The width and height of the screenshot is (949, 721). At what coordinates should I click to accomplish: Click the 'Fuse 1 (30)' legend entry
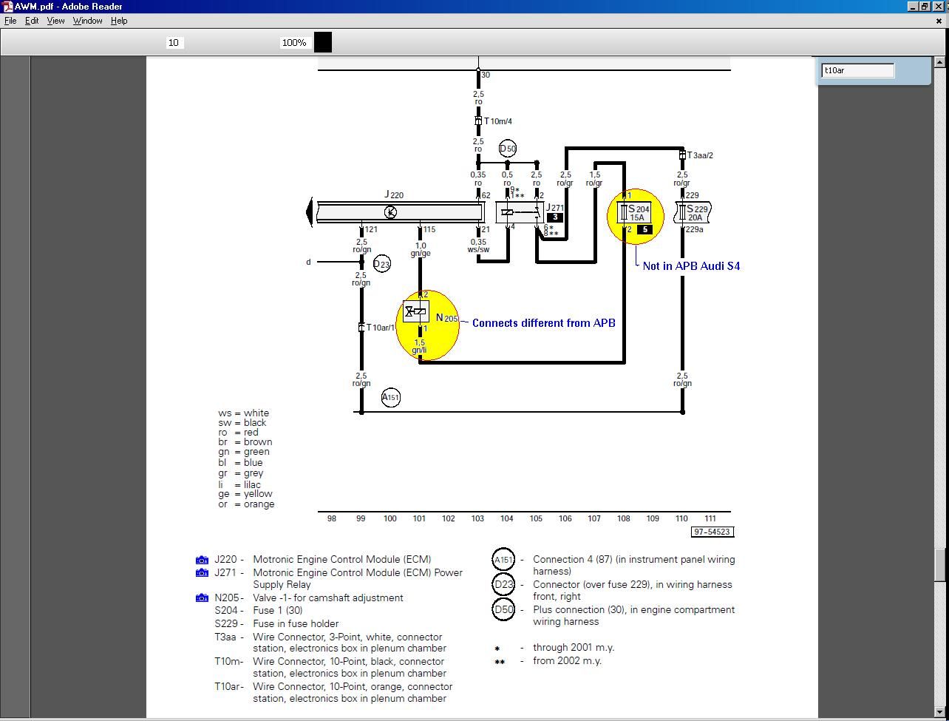tap(278, 611)
